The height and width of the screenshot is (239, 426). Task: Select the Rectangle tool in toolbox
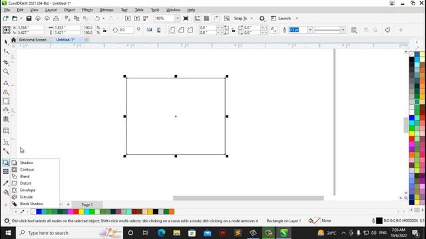[x=6, y=101]
